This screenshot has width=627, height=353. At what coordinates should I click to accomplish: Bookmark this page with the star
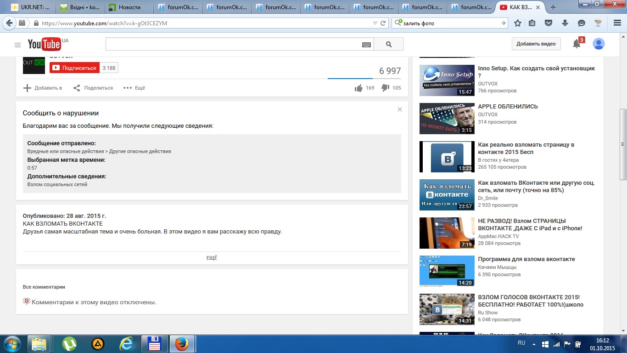point(518,23)
